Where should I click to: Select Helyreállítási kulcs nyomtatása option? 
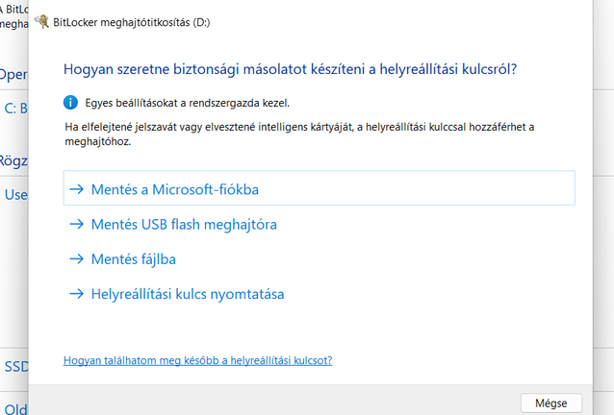(187, 294)
